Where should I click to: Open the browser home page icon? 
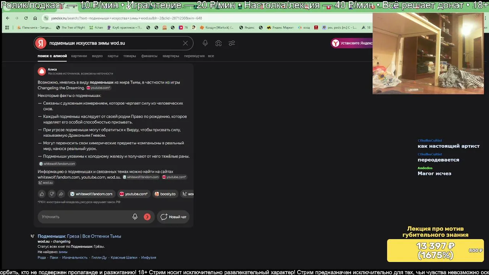(x=35, y=18)
